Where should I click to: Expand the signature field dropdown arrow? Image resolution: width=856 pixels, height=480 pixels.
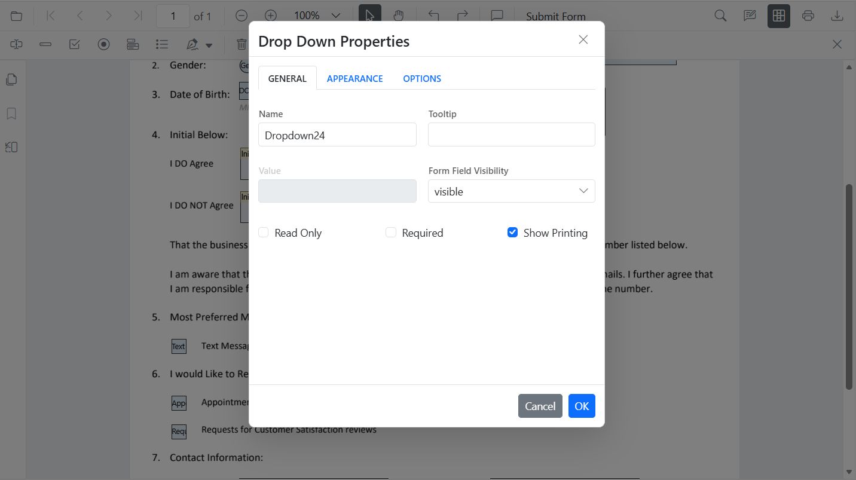click(x=209, y=45)
